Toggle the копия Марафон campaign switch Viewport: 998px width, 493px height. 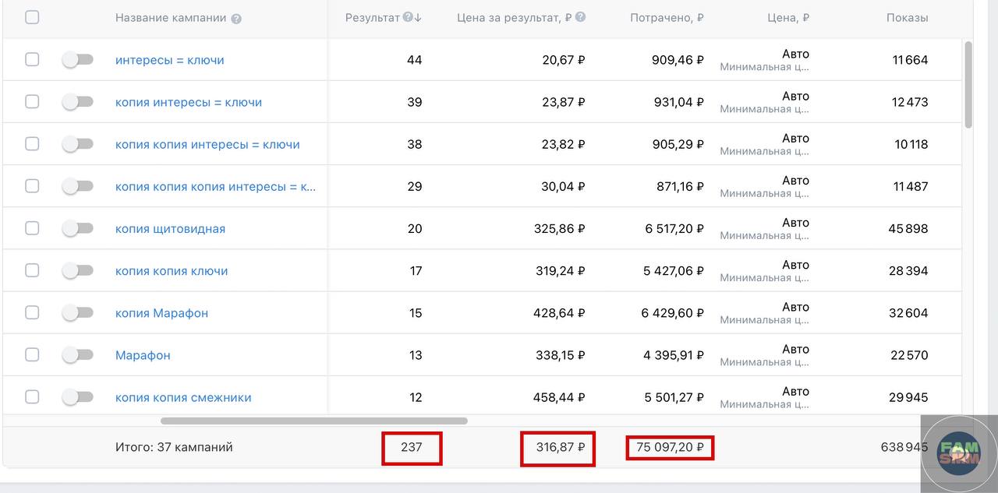coord(77,312)
